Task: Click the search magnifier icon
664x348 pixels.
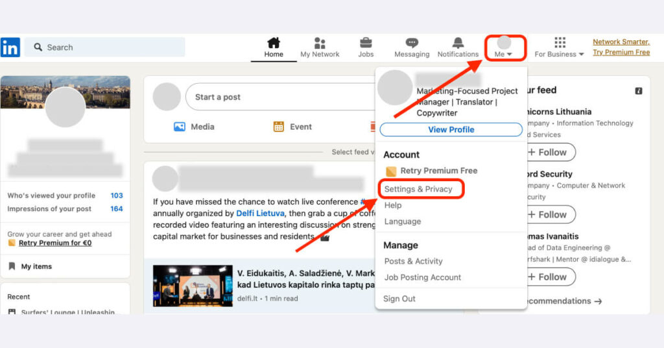Action: [38, 47]
